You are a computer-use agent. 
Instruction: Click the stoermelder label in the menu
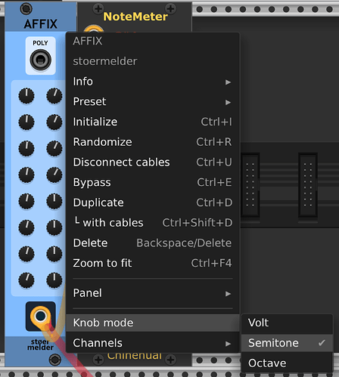[105, 61]
